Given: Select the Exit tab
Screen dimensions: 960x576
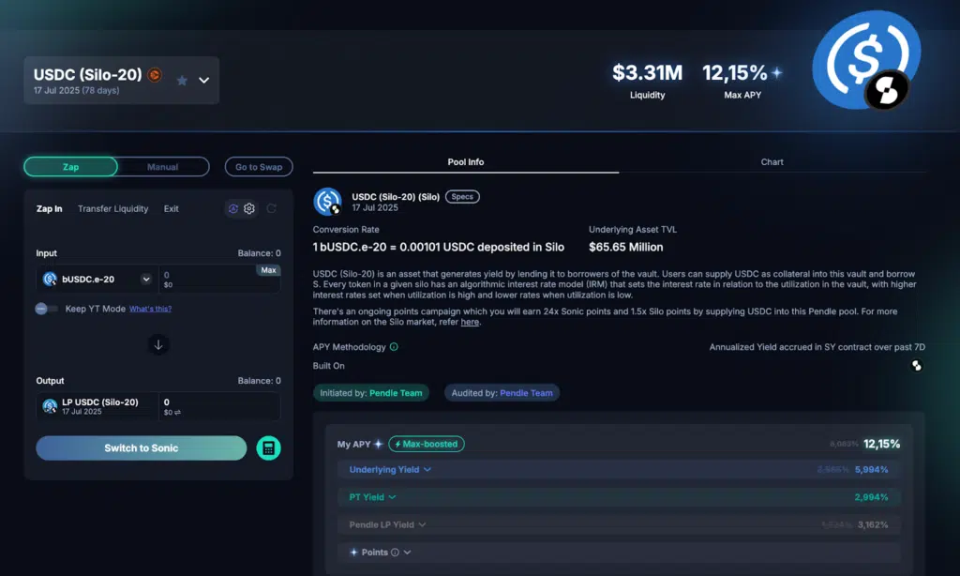Looking at the screenshot, I should pyautogui.click(x=171, y=209).
